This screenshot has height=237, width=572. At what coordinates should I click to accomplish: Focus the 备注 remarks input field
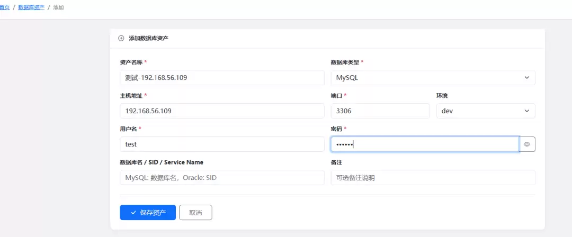click(x=433, y=178)
